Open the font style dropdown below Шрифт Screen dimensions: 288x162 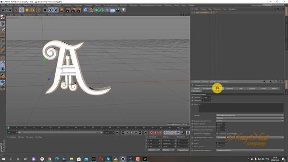pos(250,118)
